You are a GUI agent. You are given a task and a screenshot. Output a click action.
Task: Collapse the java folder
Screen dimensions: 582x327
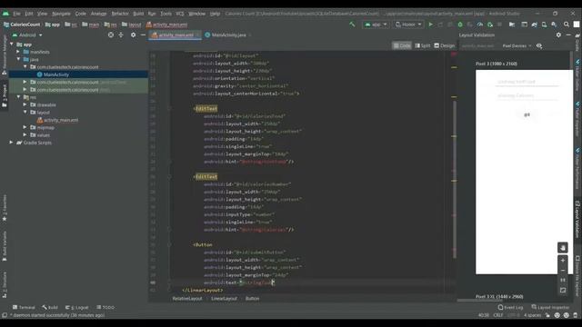click(x=18, y=59)
